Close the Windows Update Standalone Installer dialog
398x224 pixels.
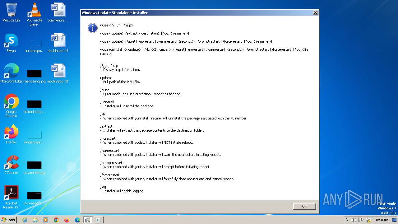315,13
